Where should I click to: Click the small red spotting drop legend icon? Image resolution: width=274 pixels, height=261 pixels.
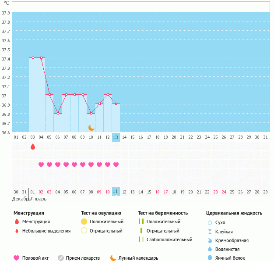tap(17, 231)
